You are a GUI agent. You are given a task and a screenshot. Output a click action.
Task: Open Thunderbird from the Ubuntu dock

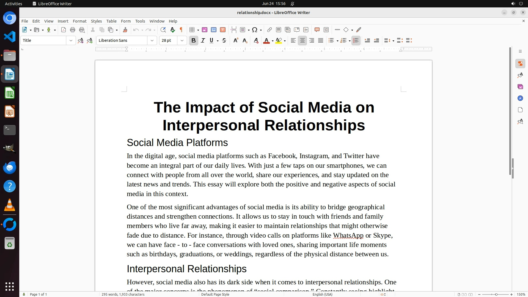(x=10, y=168)
